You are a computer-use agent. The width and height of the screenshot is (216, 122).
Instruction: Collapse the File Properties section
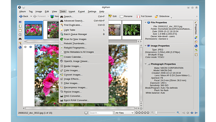point(146,22)
